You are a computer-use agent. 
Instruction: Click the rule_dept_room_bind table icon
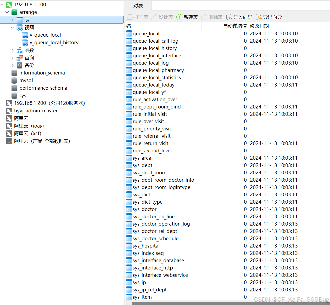click(129, 107)
